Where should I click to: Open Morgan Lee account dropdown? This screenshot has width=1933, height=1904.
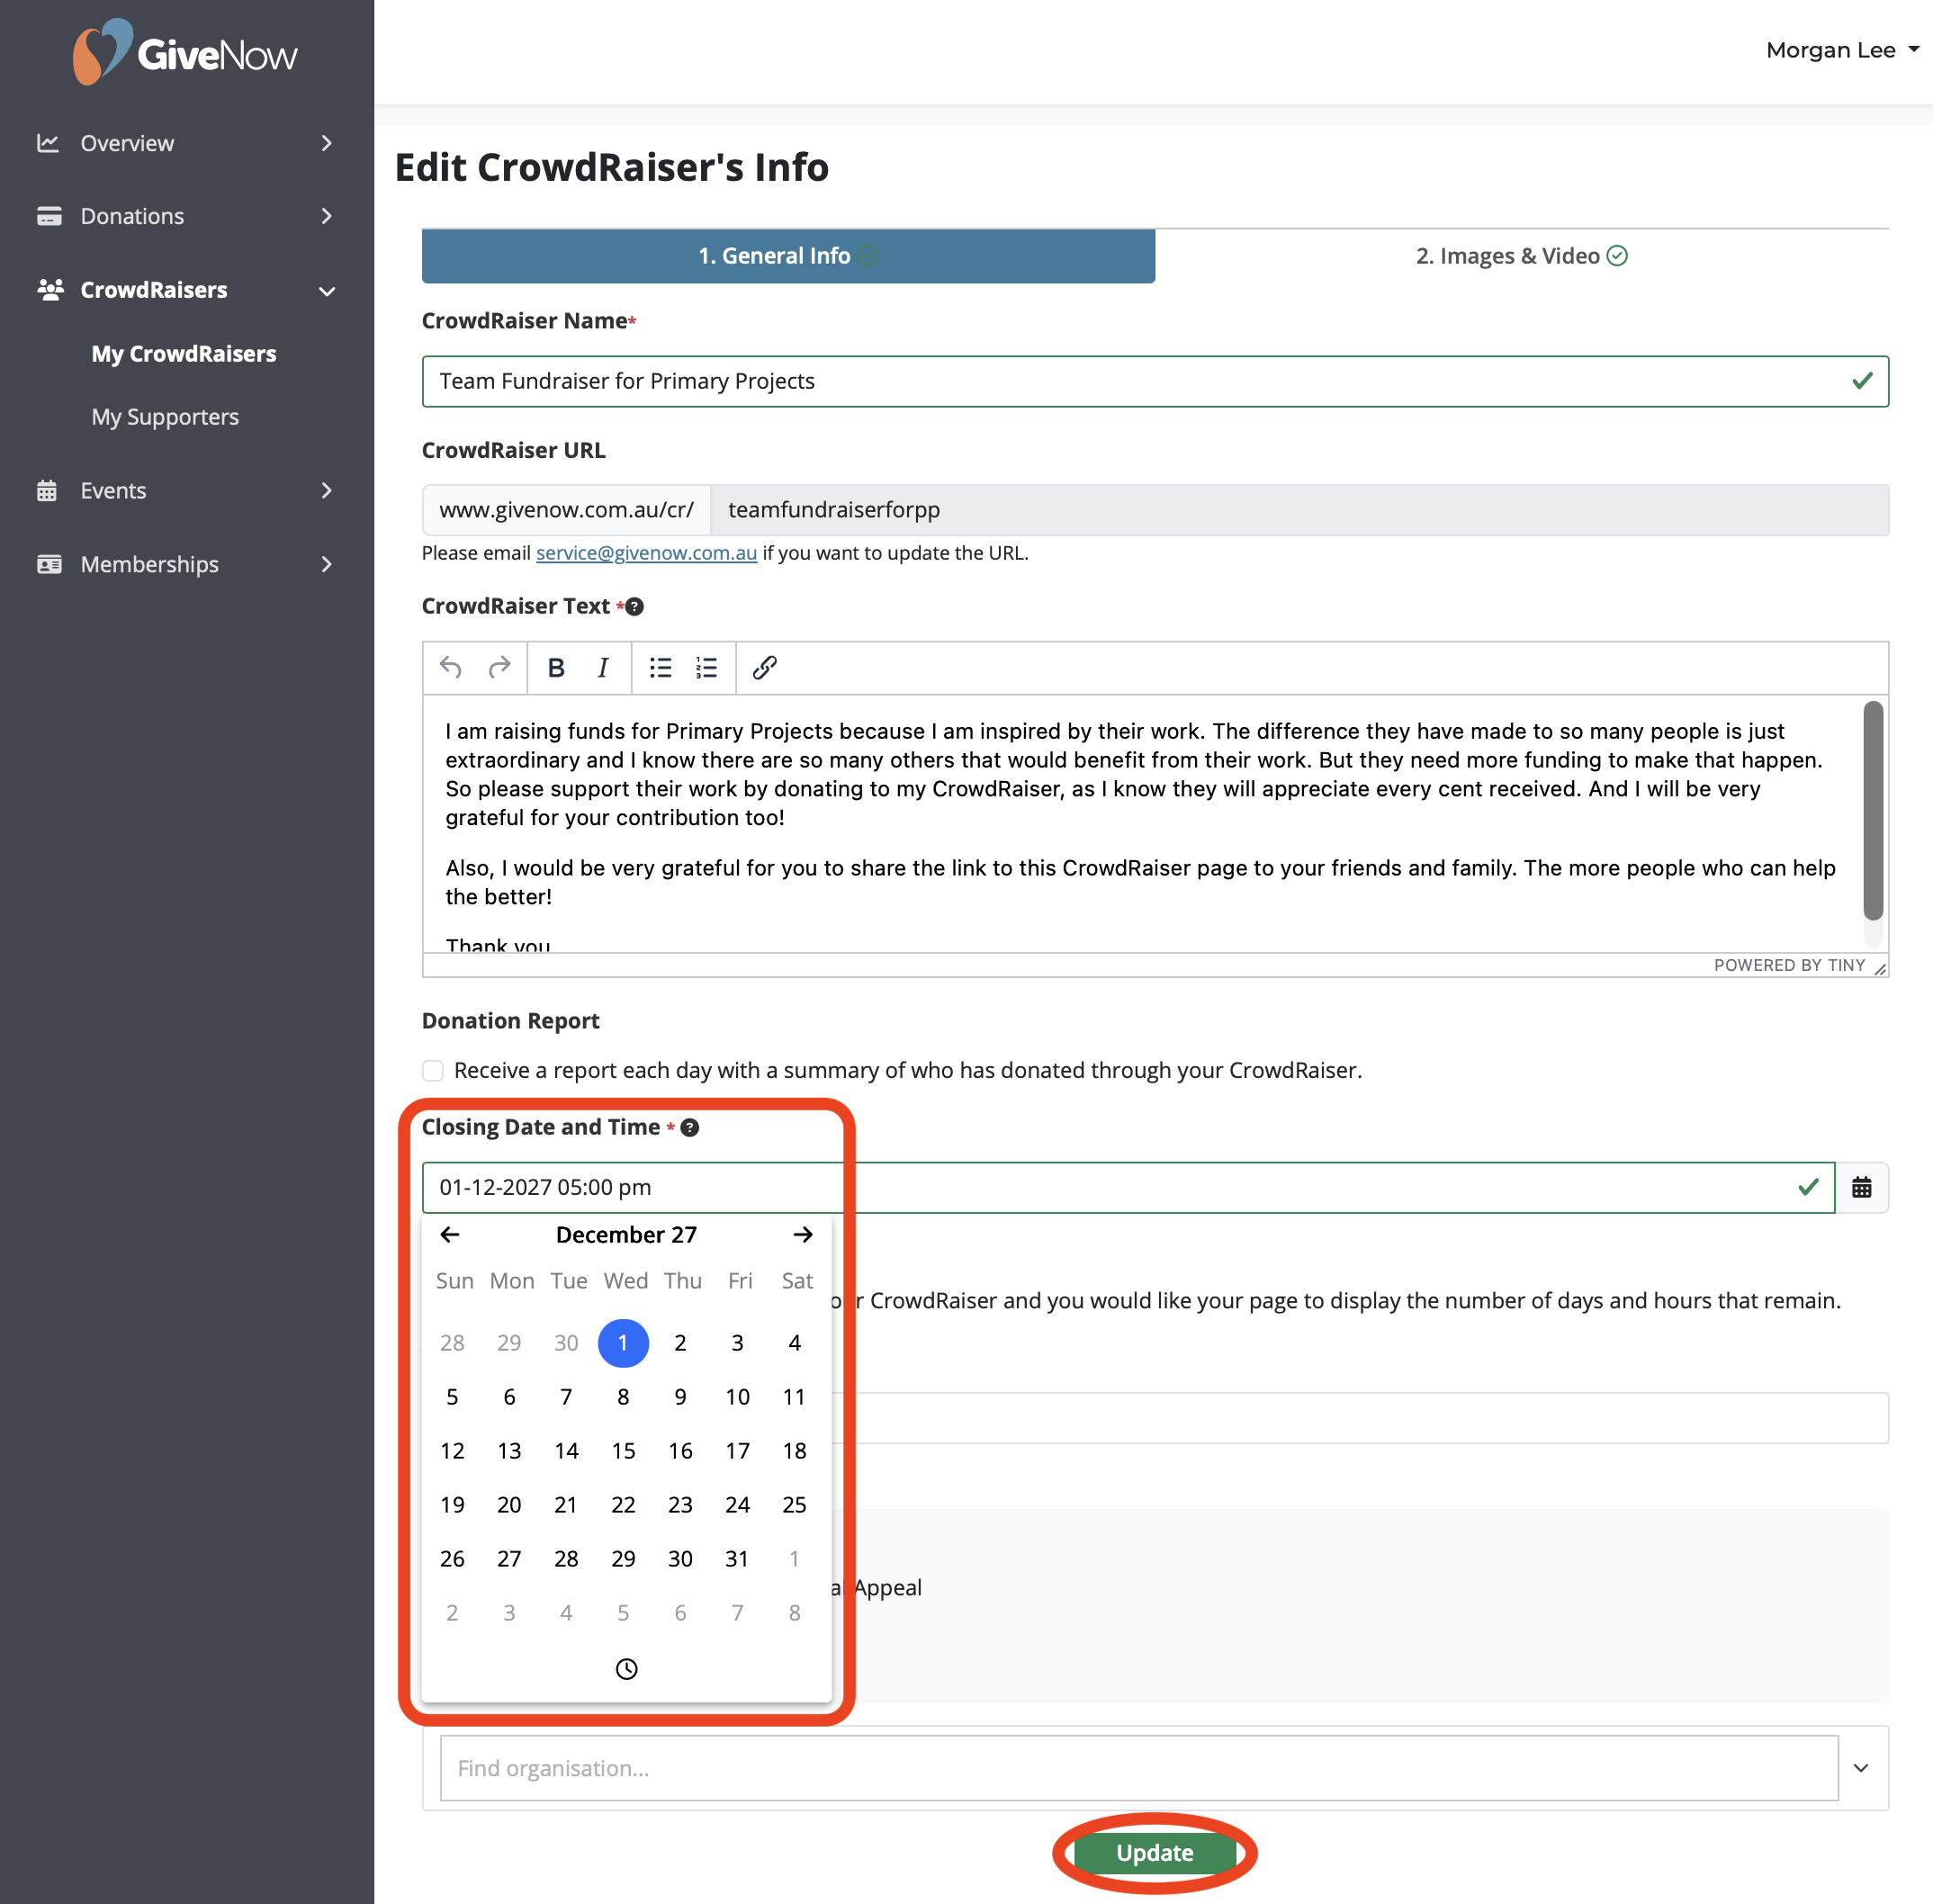click(x=1841, y=50)
